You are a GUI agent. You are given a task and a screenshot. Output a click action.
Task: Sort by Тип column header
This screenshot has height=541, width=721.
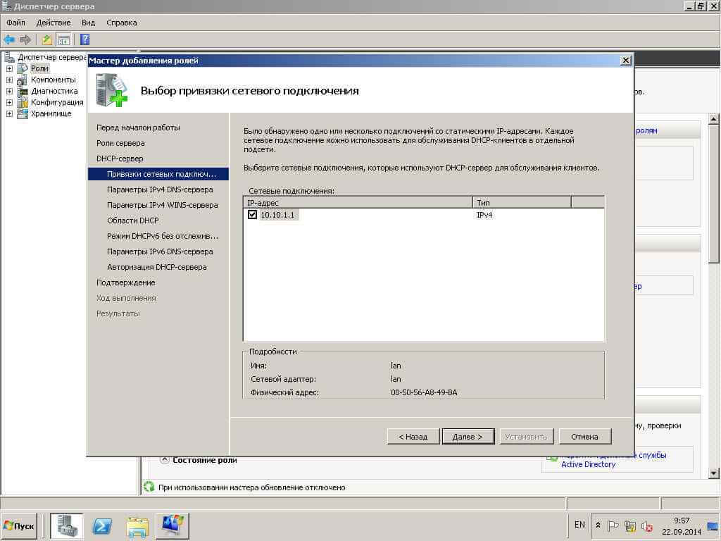522,202
